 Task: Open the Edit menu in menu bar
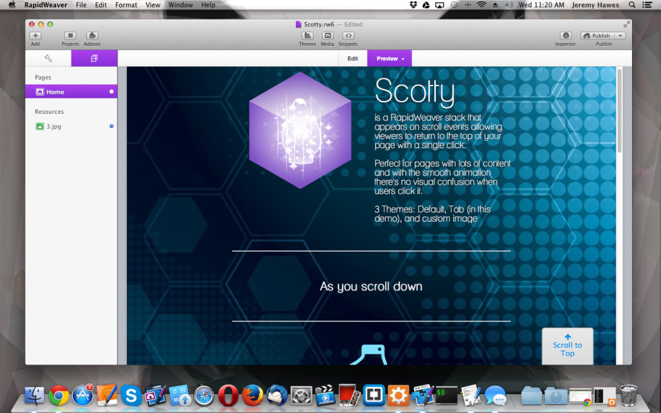[x=100, y=5]
